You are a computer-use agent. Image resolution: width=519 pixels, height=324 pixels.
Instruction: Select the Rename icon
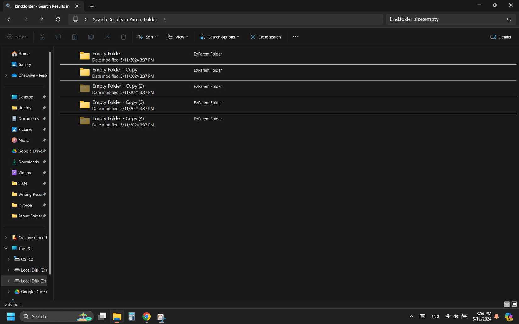91,37
